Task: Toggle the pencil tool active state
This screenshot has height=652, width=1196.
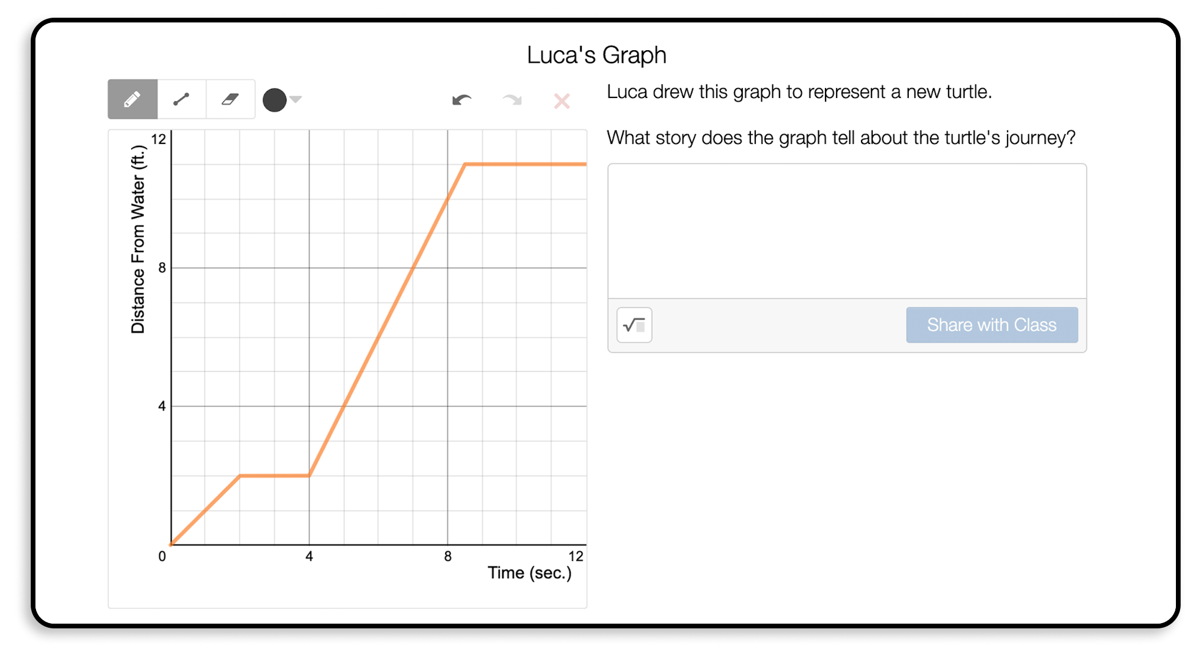Action: (132, 99)
